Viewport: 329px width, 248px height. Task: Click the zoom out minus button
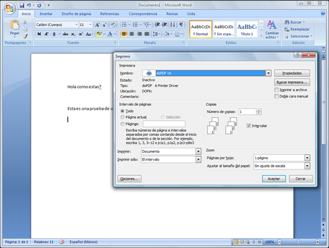point(279,242)
